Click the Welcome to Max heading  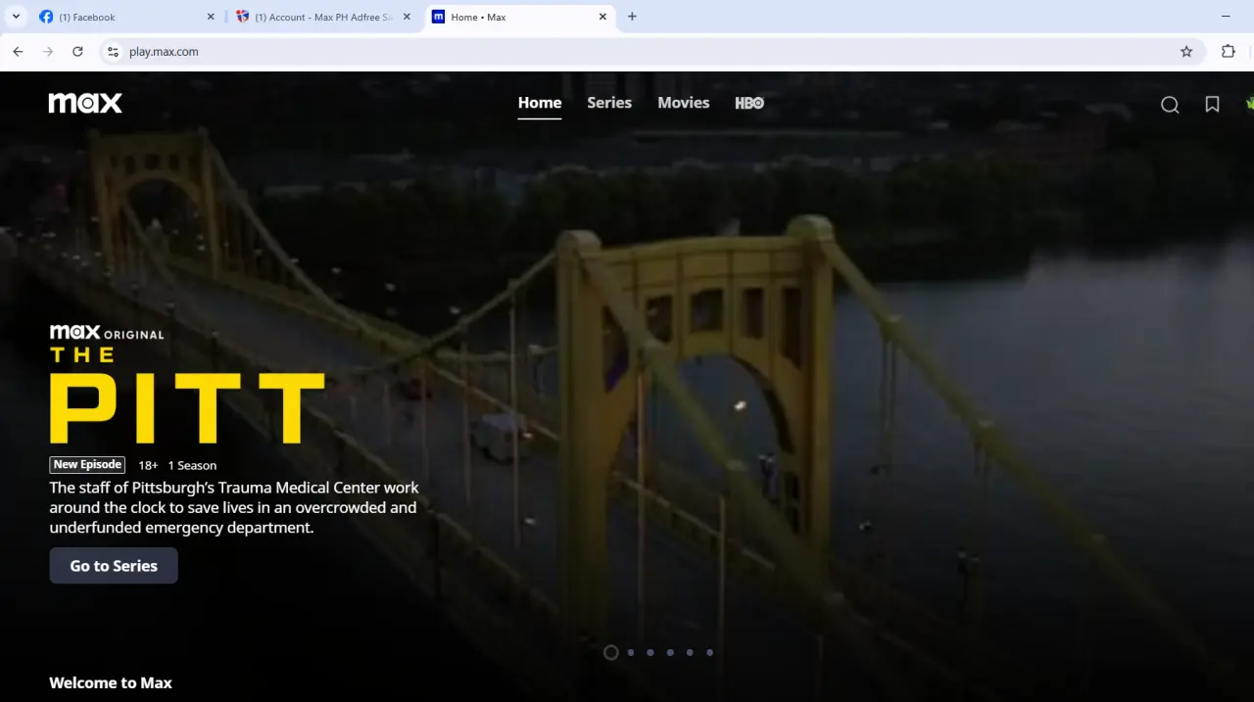[x=111, y=683]
